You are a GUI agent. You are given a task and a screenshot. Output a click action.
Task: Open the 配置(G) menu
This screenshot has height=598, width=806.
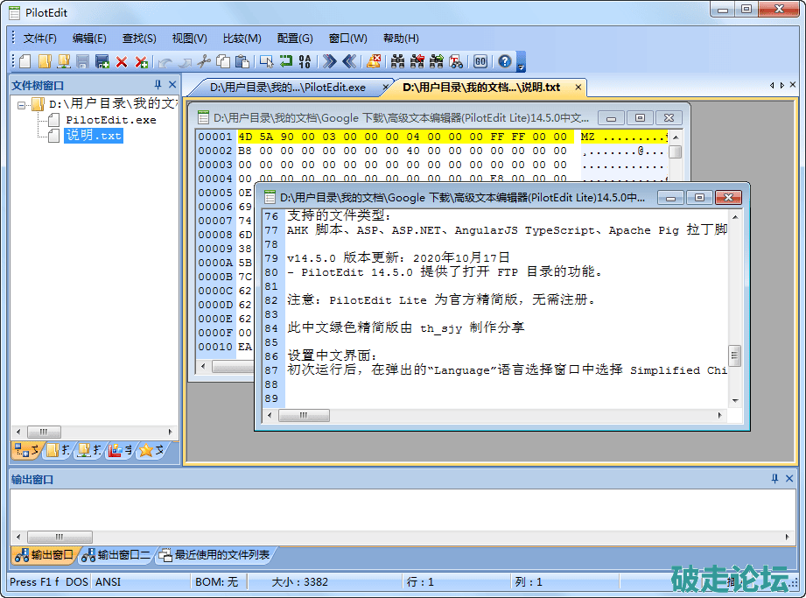[x=294, y=39]
